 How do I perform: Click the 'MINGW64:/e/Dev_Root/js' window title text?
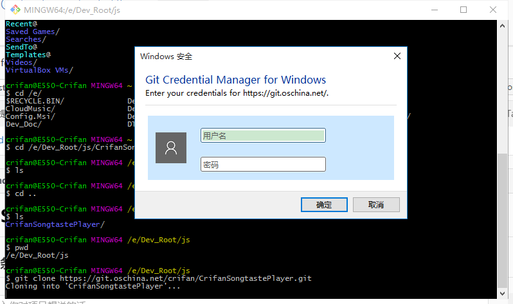click(72, 10)
